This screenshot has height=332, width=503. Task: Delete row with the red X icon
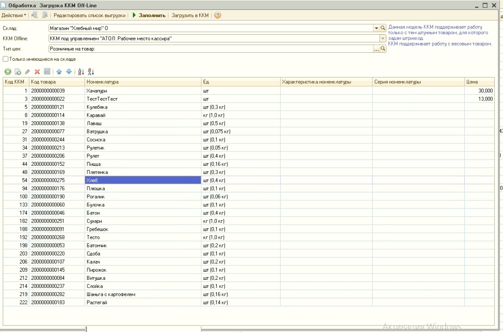point(37,72)
